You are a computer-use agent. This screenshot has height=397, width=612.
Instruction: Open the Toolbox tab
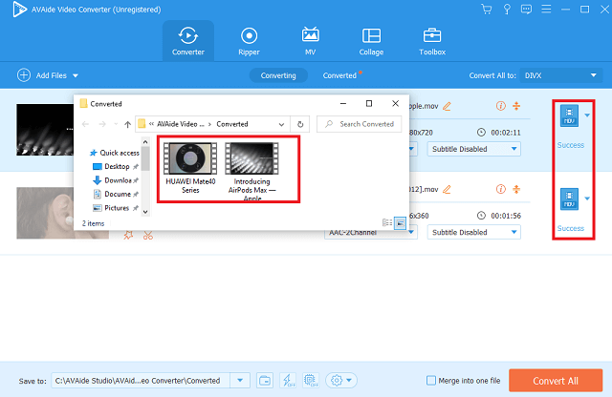pyautogui.click(x=432, y=41)
